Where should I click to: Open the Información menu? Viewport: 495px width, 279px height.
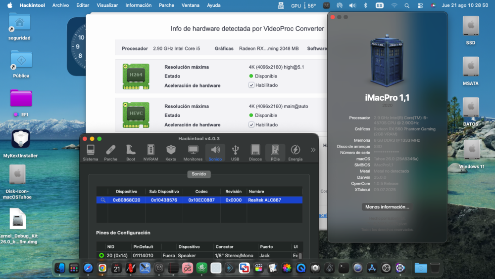(x=138, y=5)
